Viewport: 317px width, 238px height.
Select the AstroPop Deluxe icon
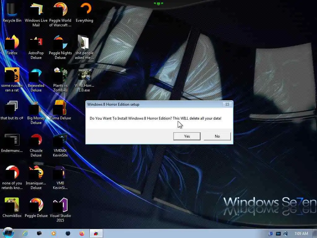pyautogui.click(x=36, y=47)
